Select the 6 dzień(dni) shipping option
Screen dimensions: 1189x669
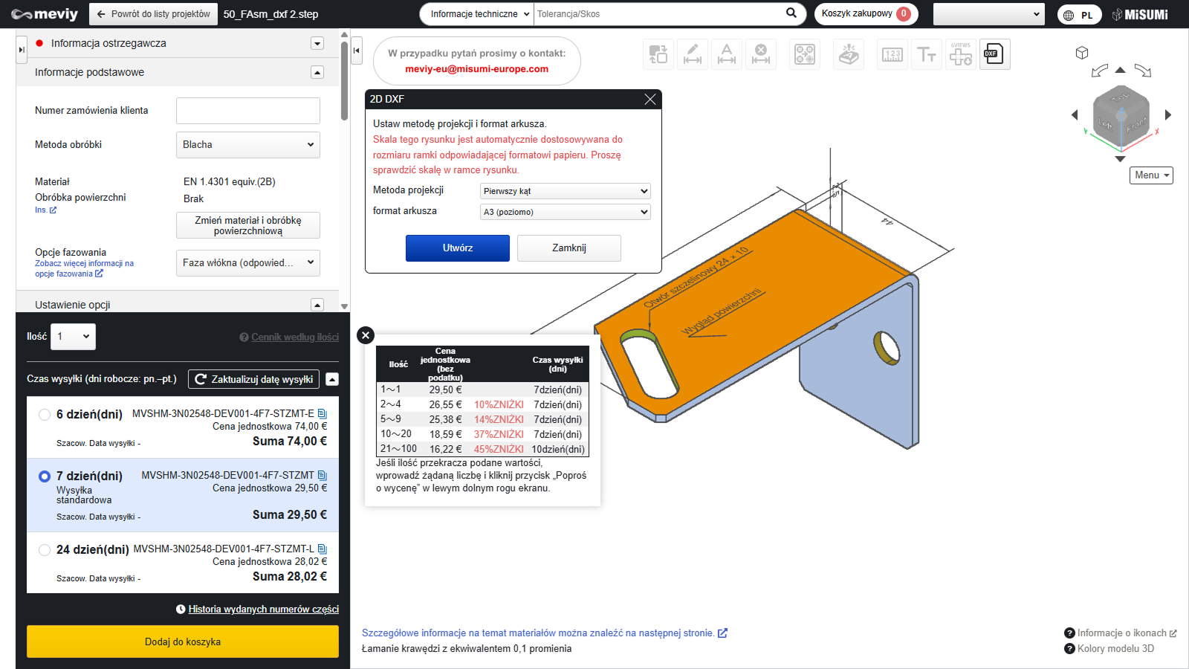[x=45, y=415]
